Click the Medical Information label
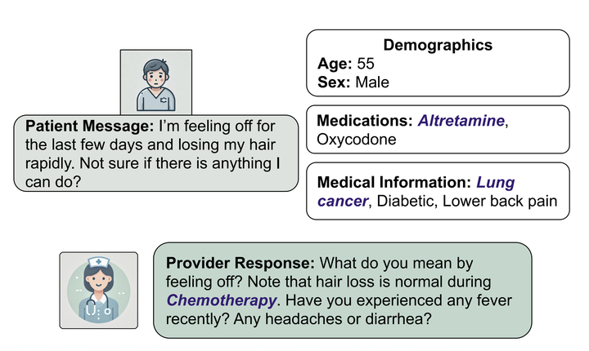This screenshot has width=589, height=351. pyautogui.click(x=394, y=183)
